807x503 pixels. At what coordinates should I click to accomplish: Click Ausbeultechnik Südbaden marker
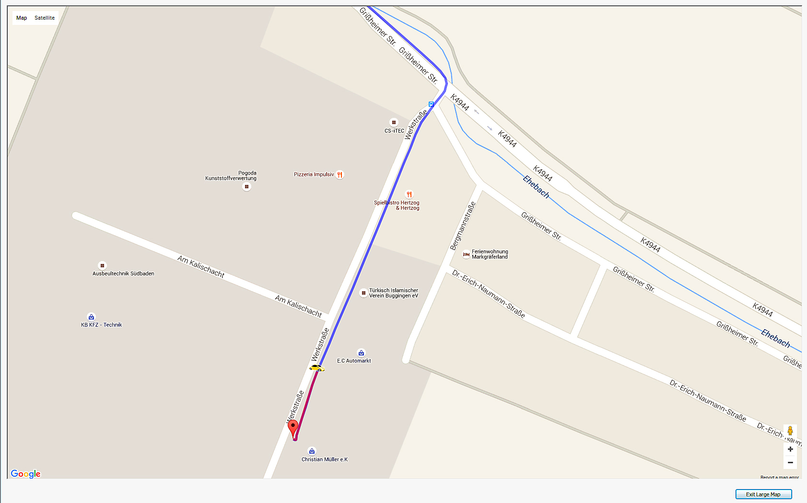click(x=102, y=265)
